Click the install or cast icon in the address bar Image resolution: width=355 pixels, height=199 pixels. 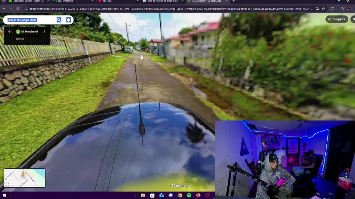317,9
